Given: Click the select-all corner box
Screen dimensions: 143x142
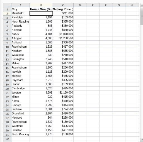Looking at the screenshot, I should tap(7, 5).
